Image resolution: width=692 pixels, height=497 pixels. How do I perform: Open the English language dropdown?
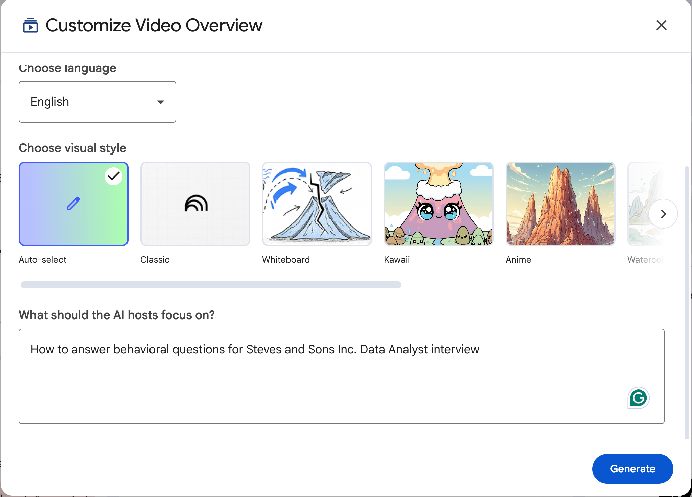pyautogui.click(x=97, y=102)
